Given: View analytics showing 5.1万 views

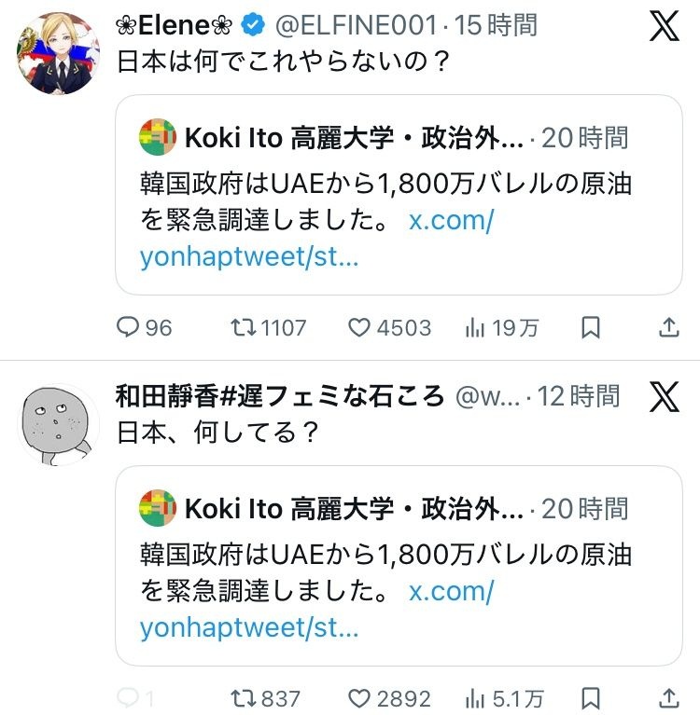Looking at the screenshot, I should click(475, 697).
